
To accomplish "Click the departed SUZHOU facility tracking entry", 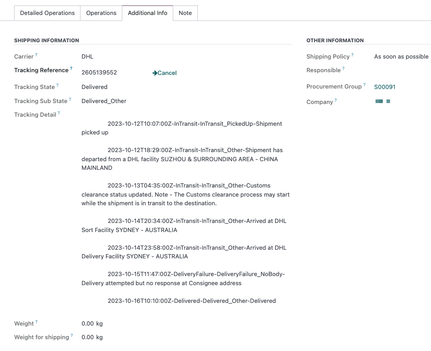I will (x=182, y=159).
